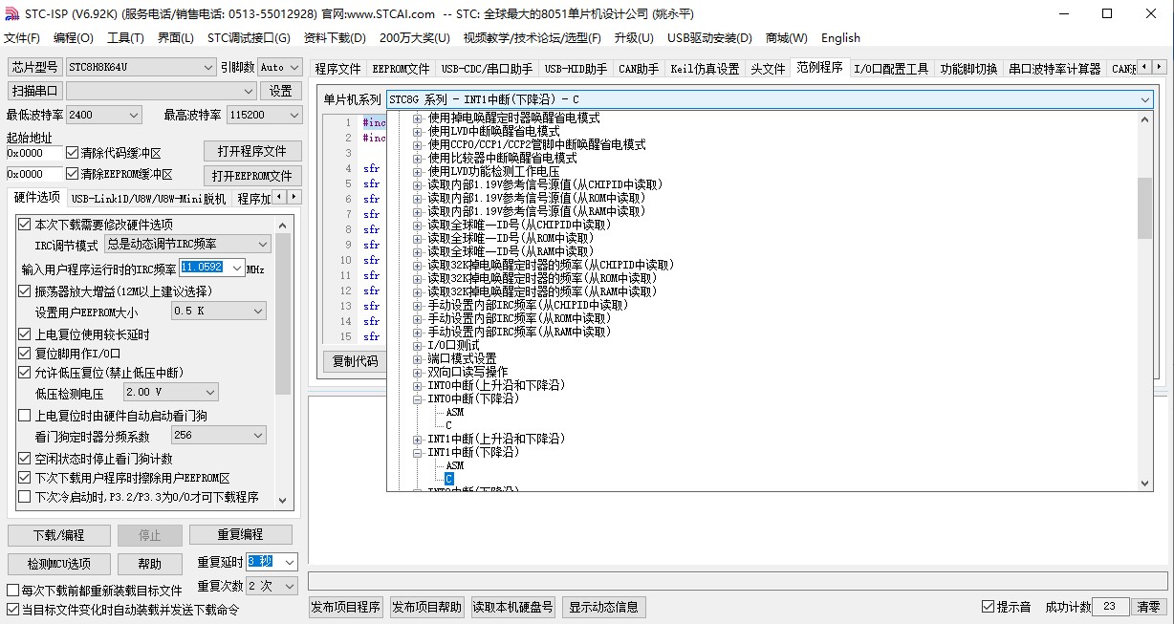Toggle 清除EEPROM缓冲区 checkbox
This screenshot has height=624, width=1174.
coord(73,174)
